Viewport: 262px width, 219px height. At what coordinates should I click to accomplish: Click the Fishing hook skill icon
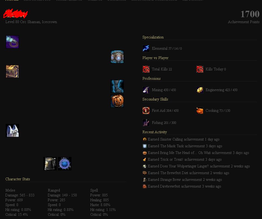click(x=146, y=123)
